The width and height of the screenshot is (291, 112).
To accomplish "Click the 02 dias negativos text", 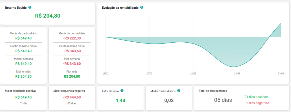I will click(x=257, y=103).
